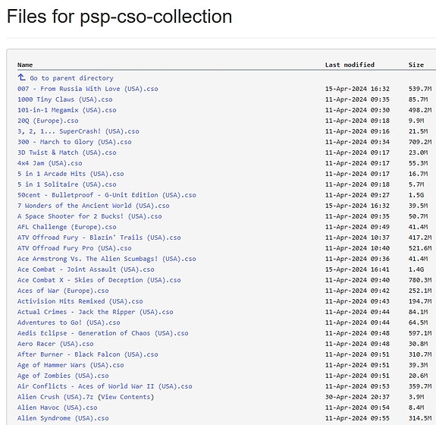Download Activision Hits Remixed (USA).cso

pos(80,301)
